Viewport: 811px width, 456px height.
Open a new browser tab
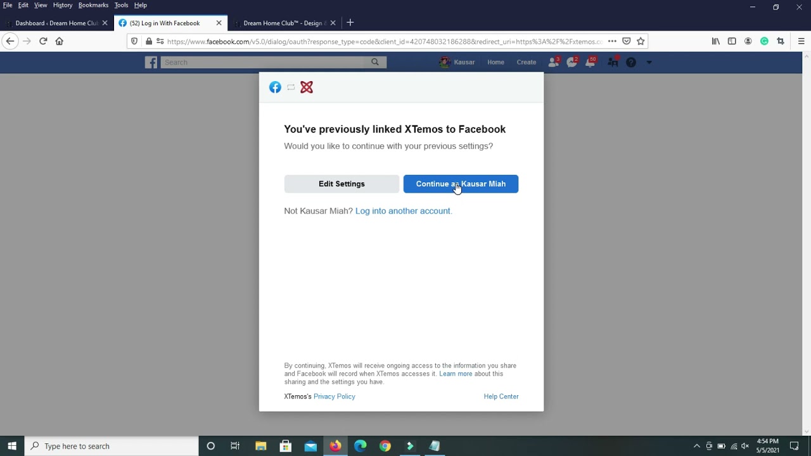[x=350, y=23]
